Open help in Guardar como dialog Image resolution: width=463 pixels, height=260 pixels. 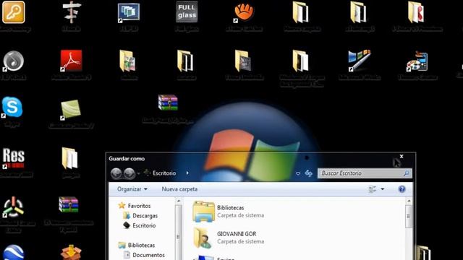tap(402, 189)
